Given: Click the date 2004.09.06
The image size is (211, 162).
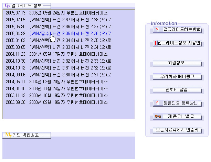Looking at the screenshot, I should (15, 75).
